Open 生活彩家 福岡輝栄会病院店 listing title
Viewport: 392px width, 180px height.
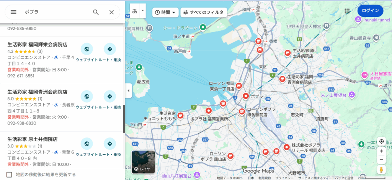pyautogui.click(x=37, y=45)
